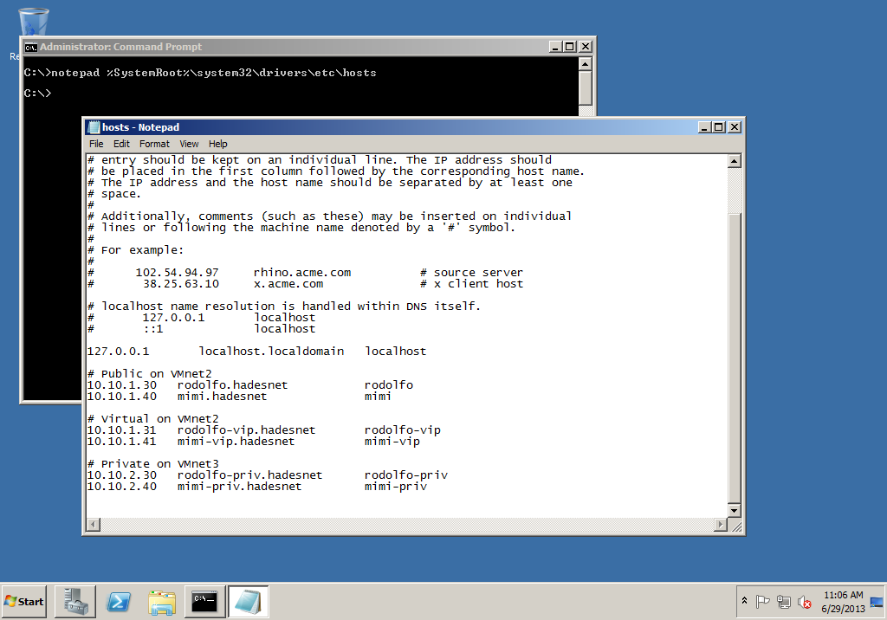Open the File menu in Notepad
Image resolution: width=887 pixels, height=620 pixels.
coord(96,144)
